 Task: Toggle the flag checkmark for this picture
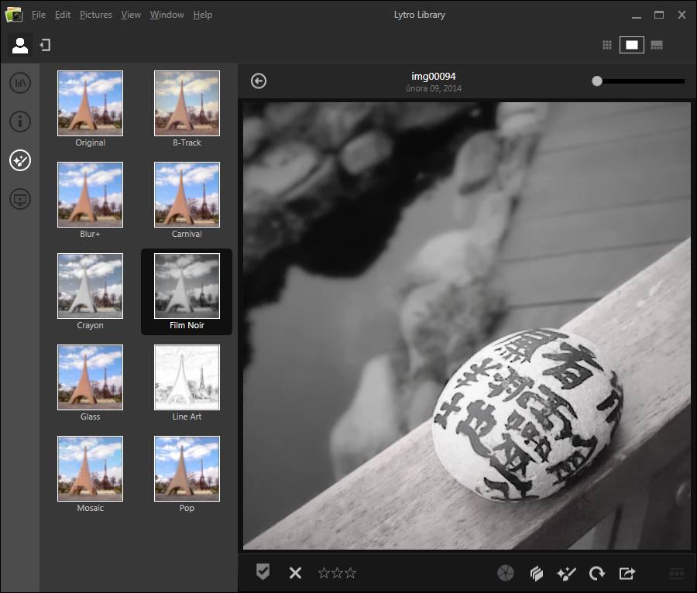point(263,572)
